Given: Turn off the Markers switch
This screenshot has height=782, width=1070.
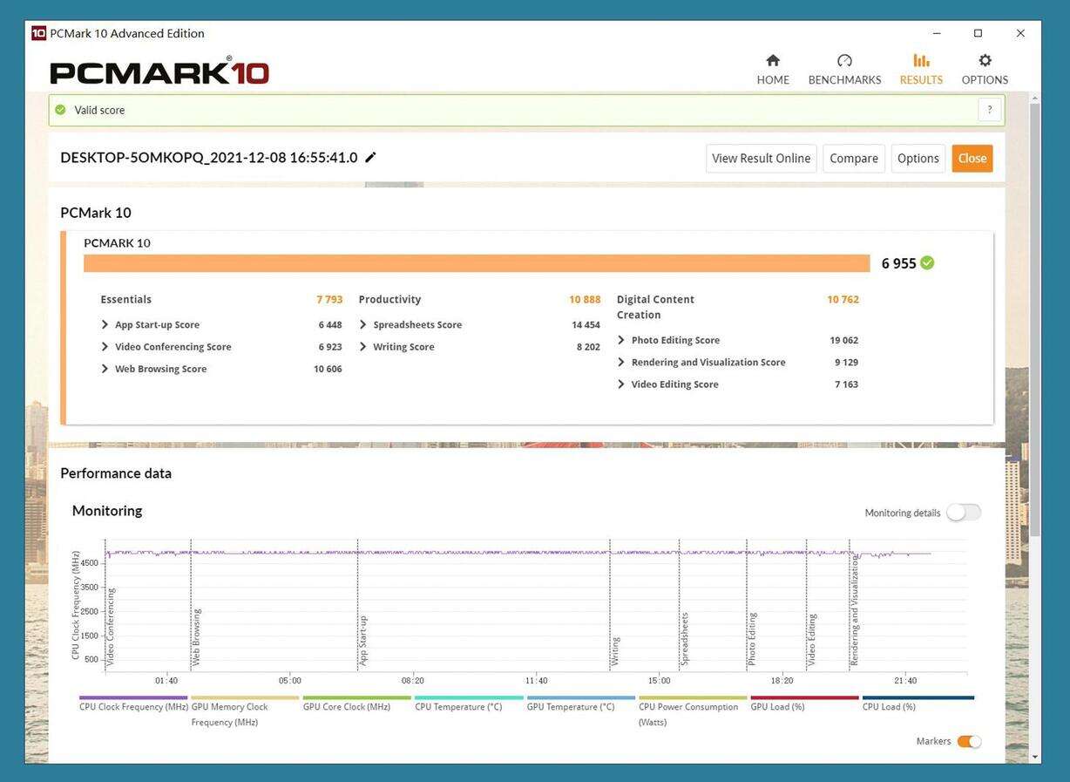Looking at the screenshot, I should click(x=969, y=741).
